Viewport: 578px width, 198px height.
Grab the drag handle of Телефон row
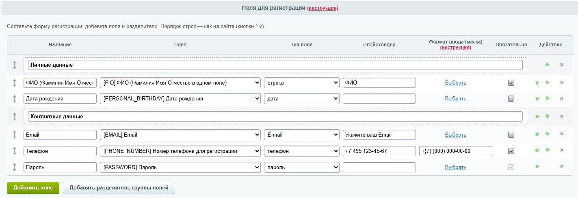pos(15,151)
